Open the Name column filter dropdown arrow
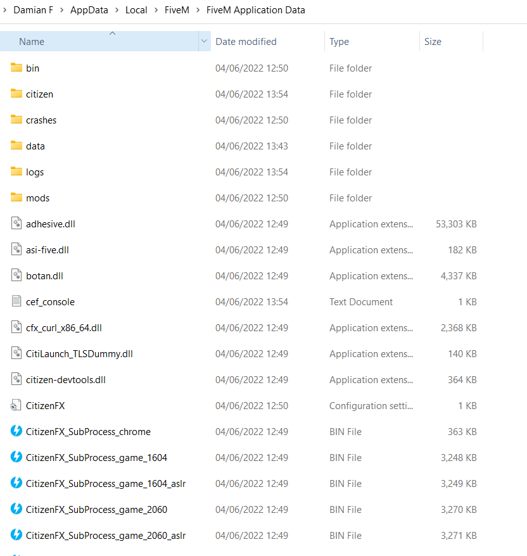The image size is (527, 556). [x=204, y=41]
